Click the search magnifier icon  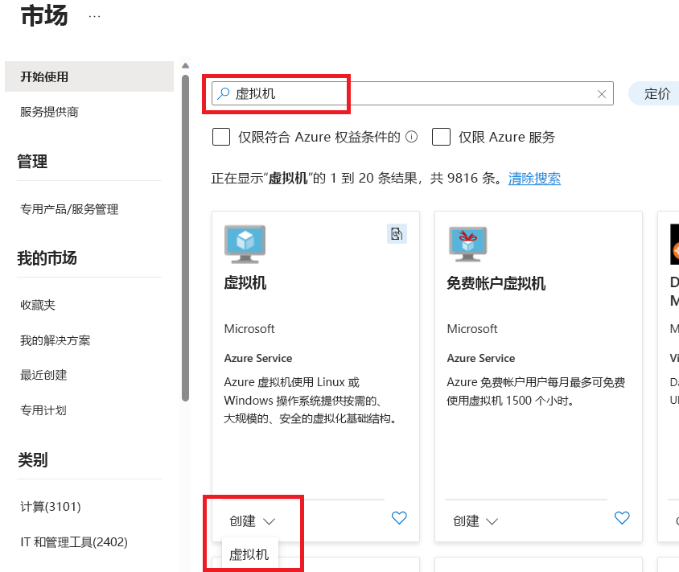tap(222, 93)
